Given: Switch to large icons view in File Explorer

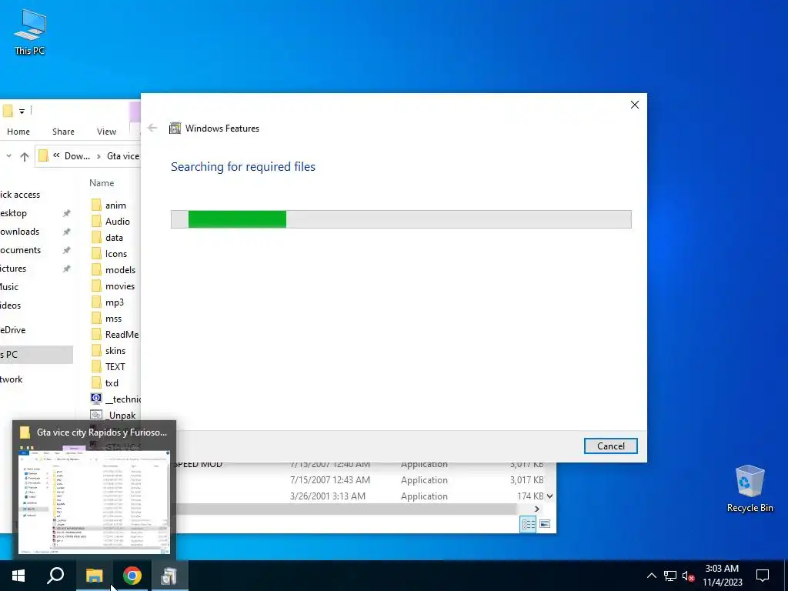Looking at the screenshot, I should point(545,524).
